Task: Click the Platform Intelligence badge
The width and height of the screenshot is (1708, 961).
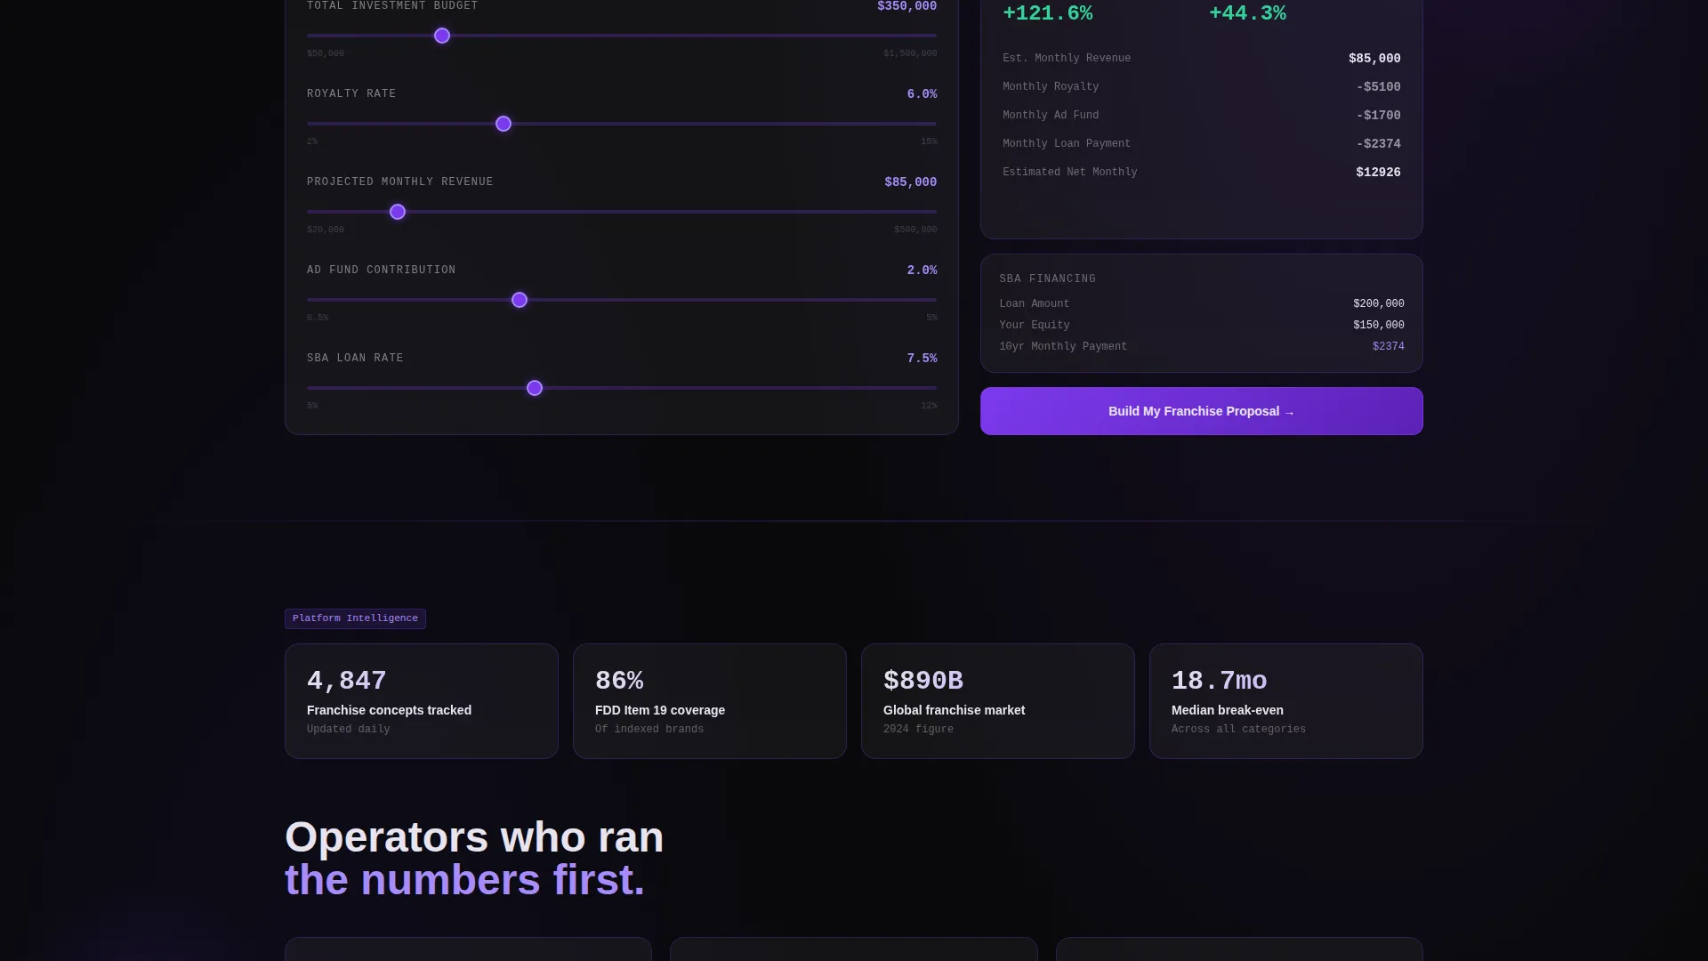Action: coord(355,618)
